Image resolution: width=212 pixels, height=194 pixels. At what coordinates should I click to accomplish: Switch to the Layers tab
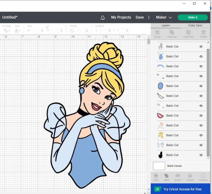[x=165, y=26]
